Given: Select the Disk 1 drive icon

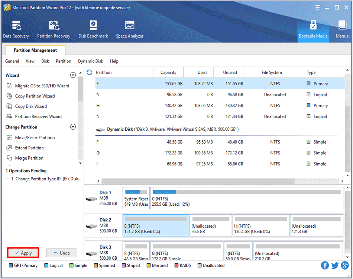Looking at the screenshot, I should pyautogui.click(x=91, y=199).
